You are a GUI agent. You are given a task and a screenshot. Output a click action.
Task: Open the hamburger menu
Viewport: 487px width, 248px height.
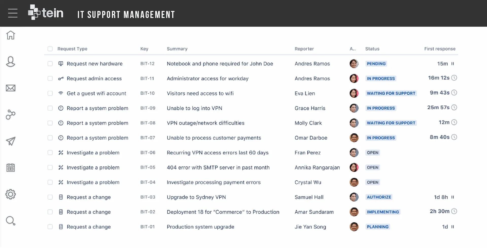(x=13, y=13)
